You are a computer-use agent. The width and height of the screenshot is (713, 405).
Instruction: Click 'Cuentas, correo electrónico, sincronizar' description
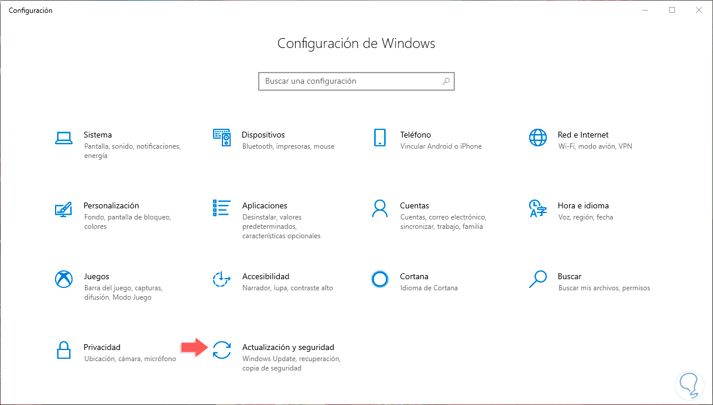[x=443, y=222]
